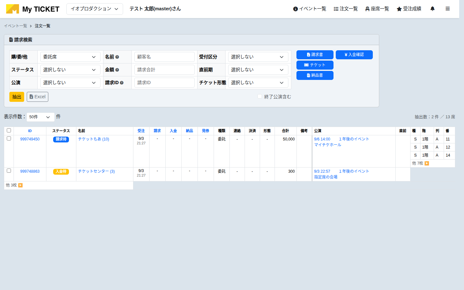This screenshot has width=464, height=290.
Task: Open the hamburger menu icon
Action: (448, 9)
